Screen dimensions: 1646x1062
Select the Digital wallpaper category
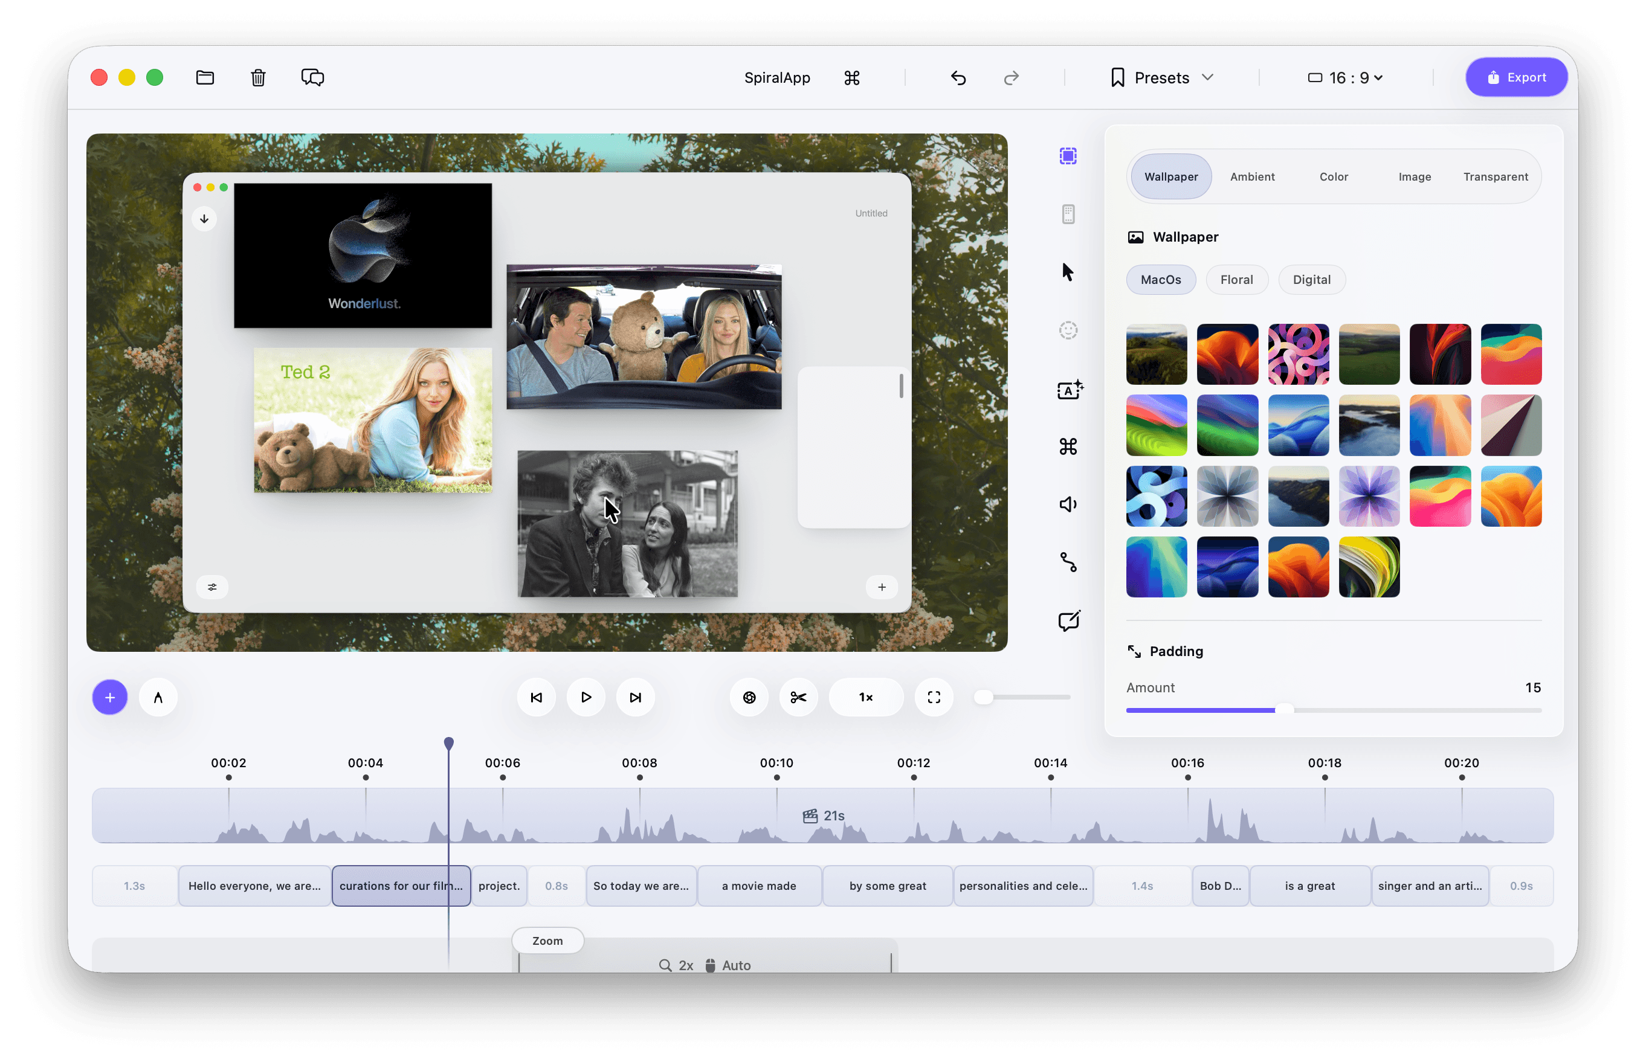tap(1311, 279)
